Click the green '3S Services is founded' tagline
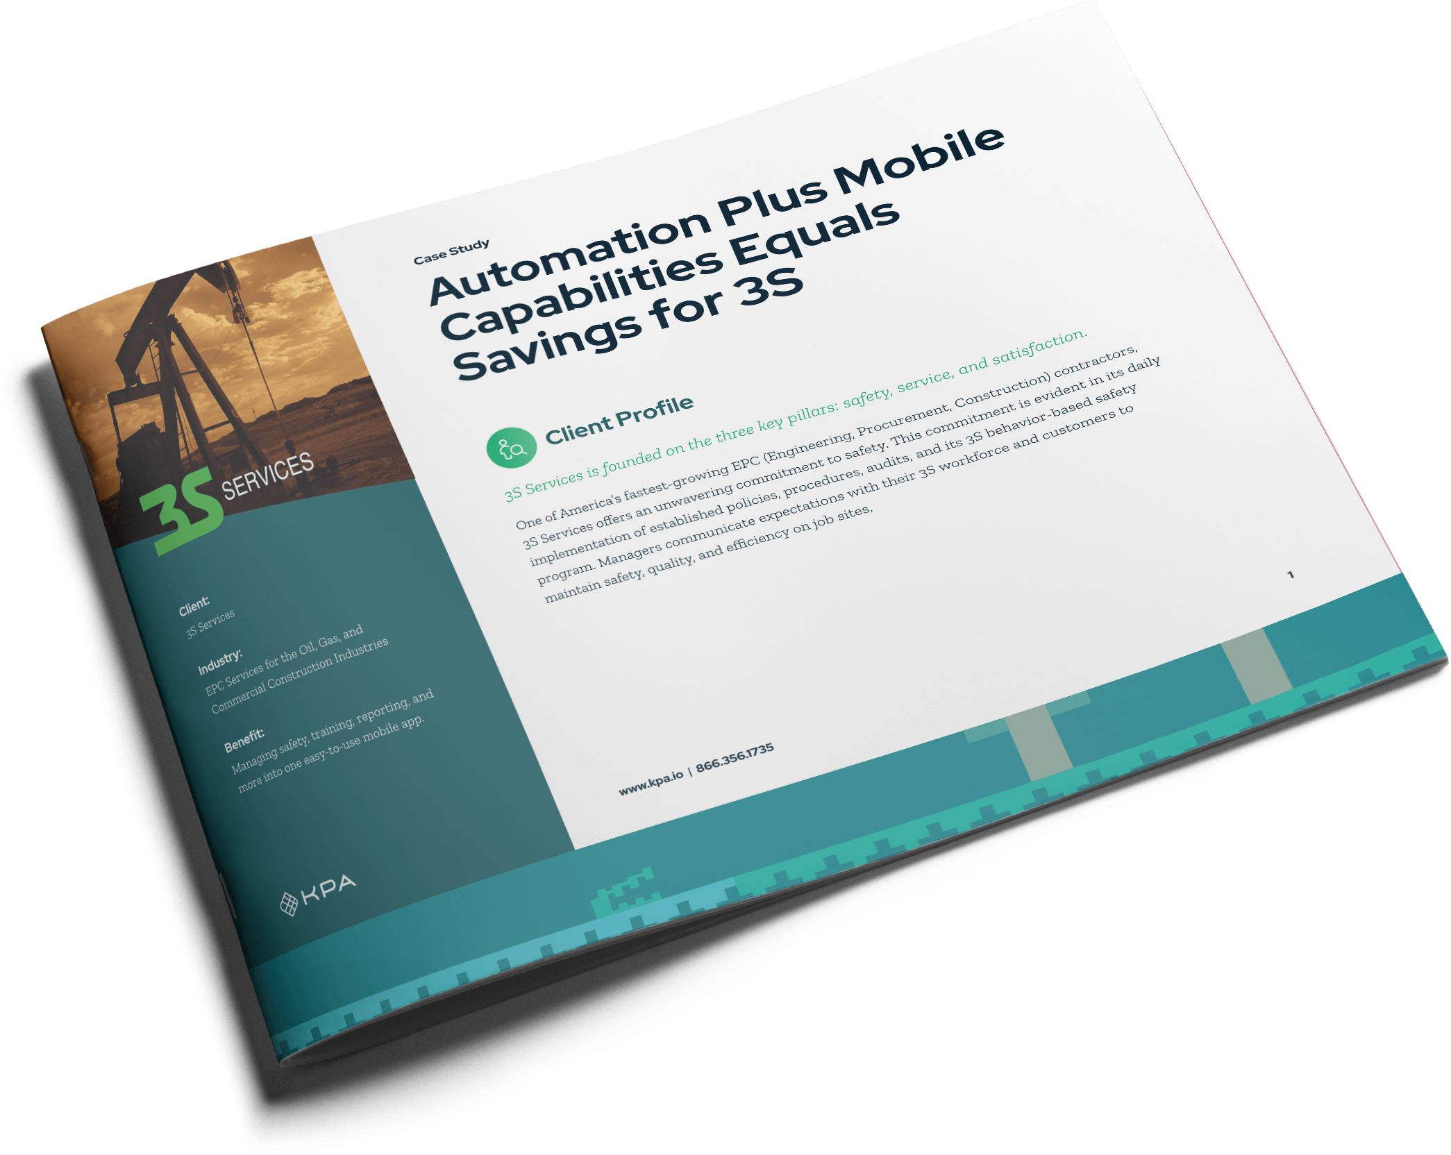Viewport: 1451px width, 1155px height. click(x=796, y=414)
